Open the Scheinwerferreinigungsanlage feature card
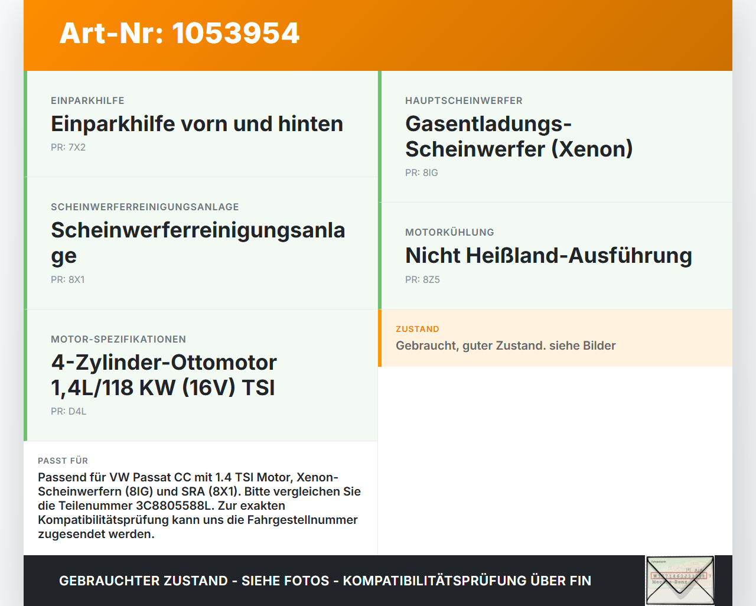Viewport: 756px width, 606px height. pyautogui.click(x=201, y=243)
